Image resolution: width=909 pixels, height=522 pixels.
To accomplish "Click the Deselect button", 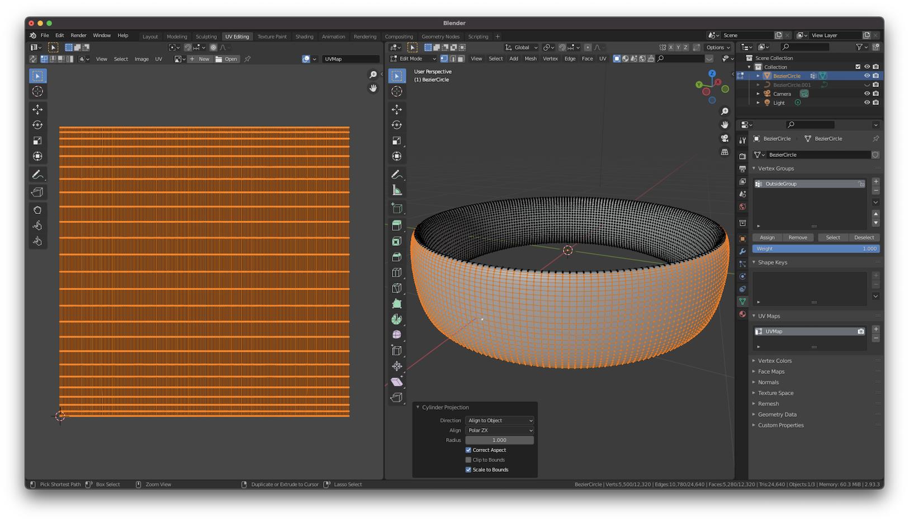I will click(864, 238).
